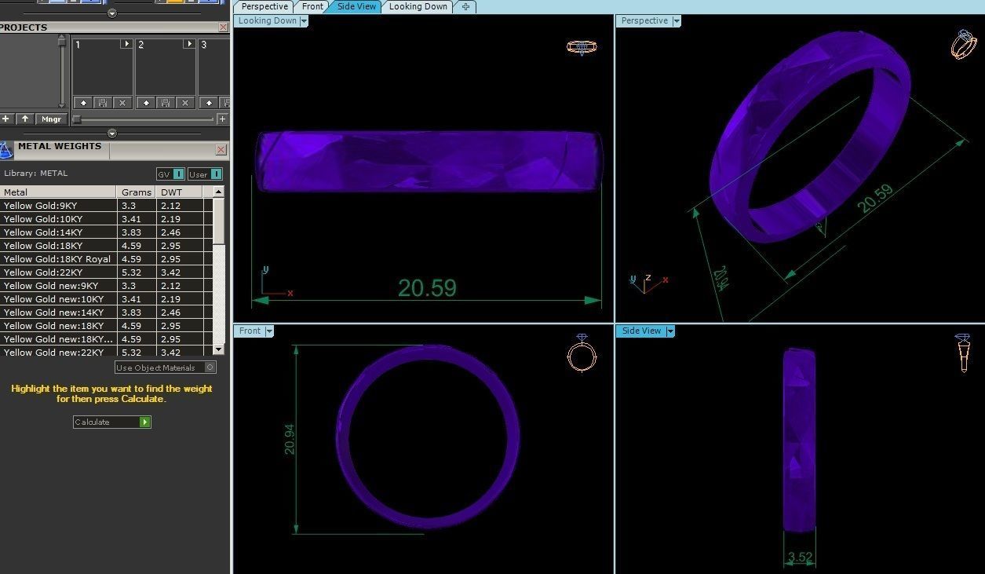Click metal table scroll down arrow
985x574 pixels.
tap(219, 350)
